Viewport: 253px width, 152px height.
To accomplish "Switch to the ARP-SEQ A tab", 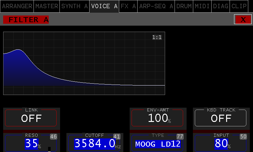I will (156, 6).
